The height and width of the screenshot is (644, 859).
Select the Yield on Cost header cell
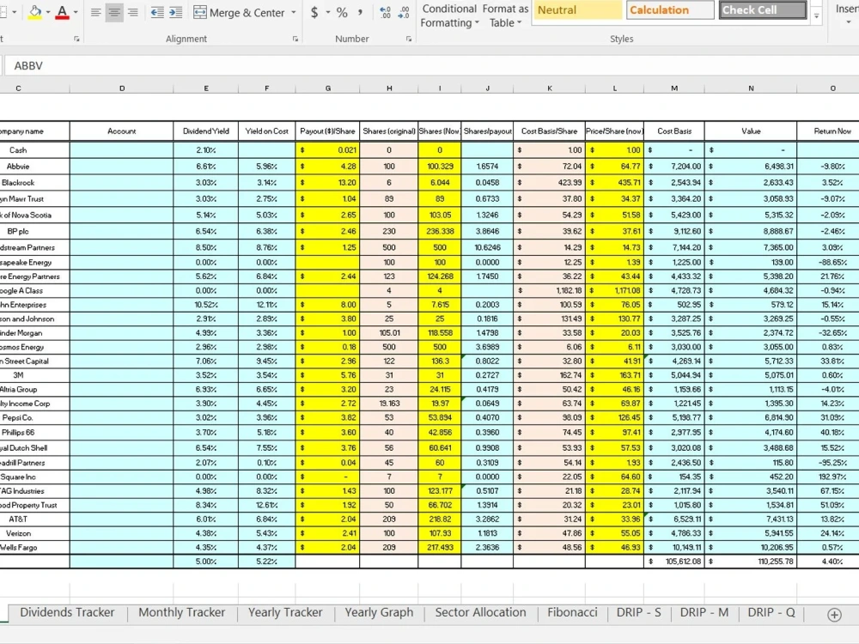(267, 131)
